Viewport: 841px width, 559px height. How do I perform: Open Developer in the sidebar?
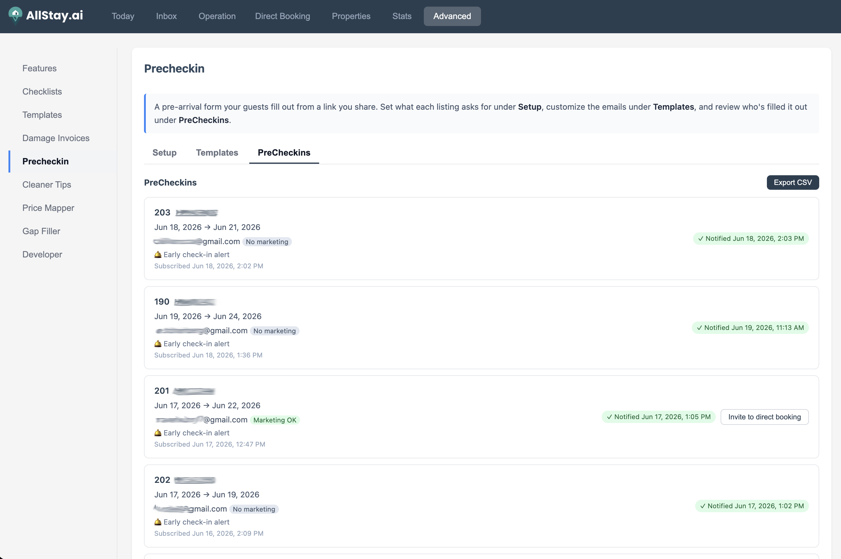[42, 254]
